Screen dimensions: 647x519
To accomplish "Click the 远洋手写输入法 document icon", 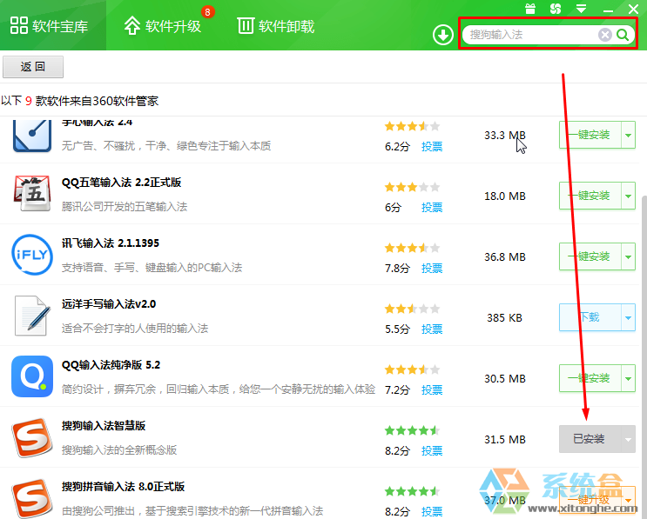I will coord(32,316).
